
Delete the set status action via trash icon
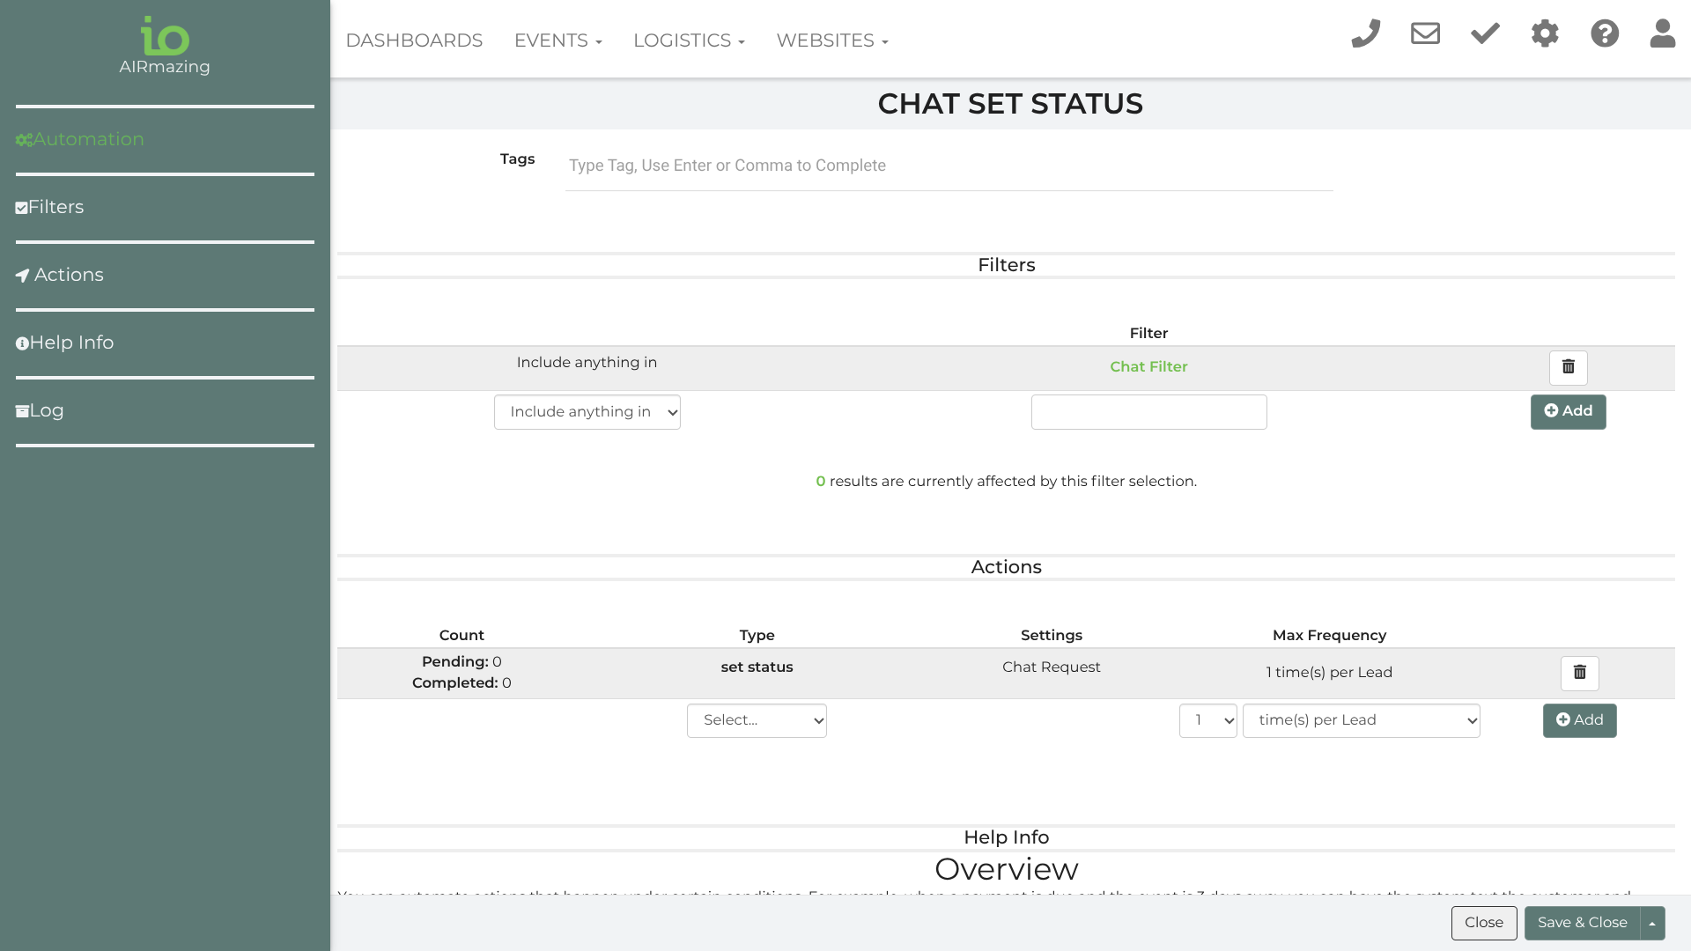pyautogui.click(x=1579, y=673)
